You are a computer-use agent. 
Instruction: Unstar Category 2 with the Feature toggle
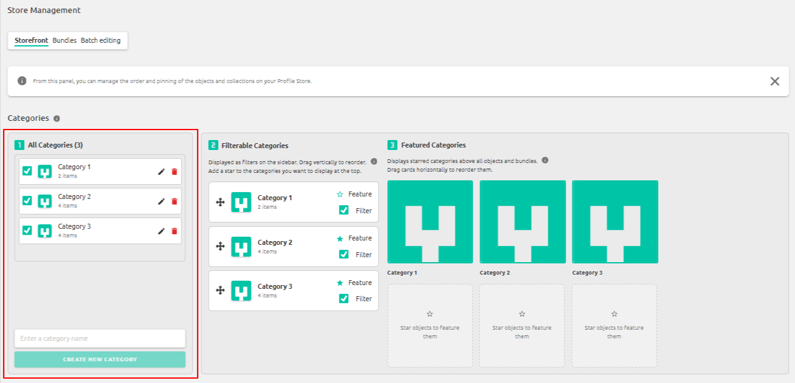[x=340, y=239]
